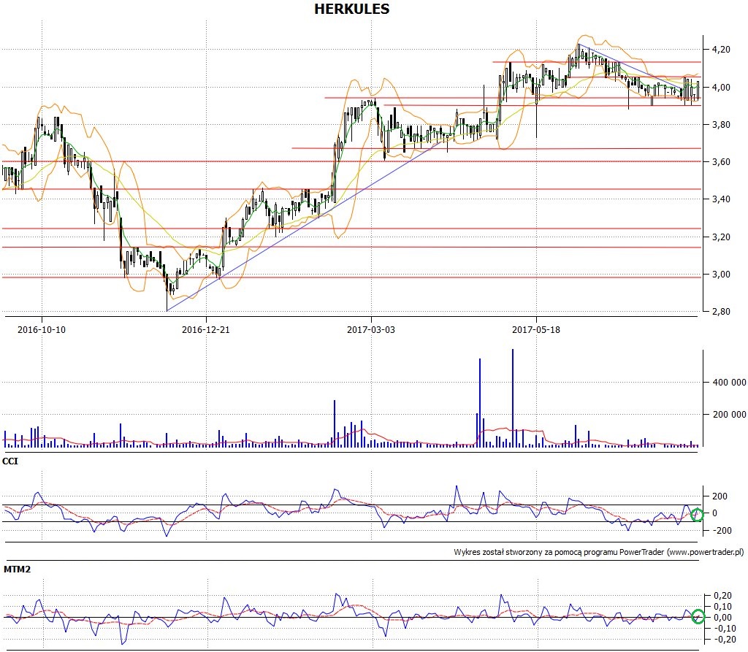Click the green circle marker on CCI

click(697, 515)
